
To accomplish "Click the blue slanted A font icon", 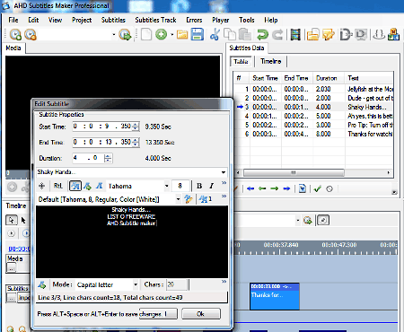I will coord(100,186).
